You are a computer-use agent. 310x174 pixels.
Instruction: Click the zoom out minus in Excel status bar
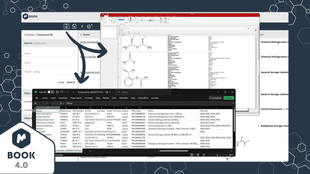click(208, 155)
